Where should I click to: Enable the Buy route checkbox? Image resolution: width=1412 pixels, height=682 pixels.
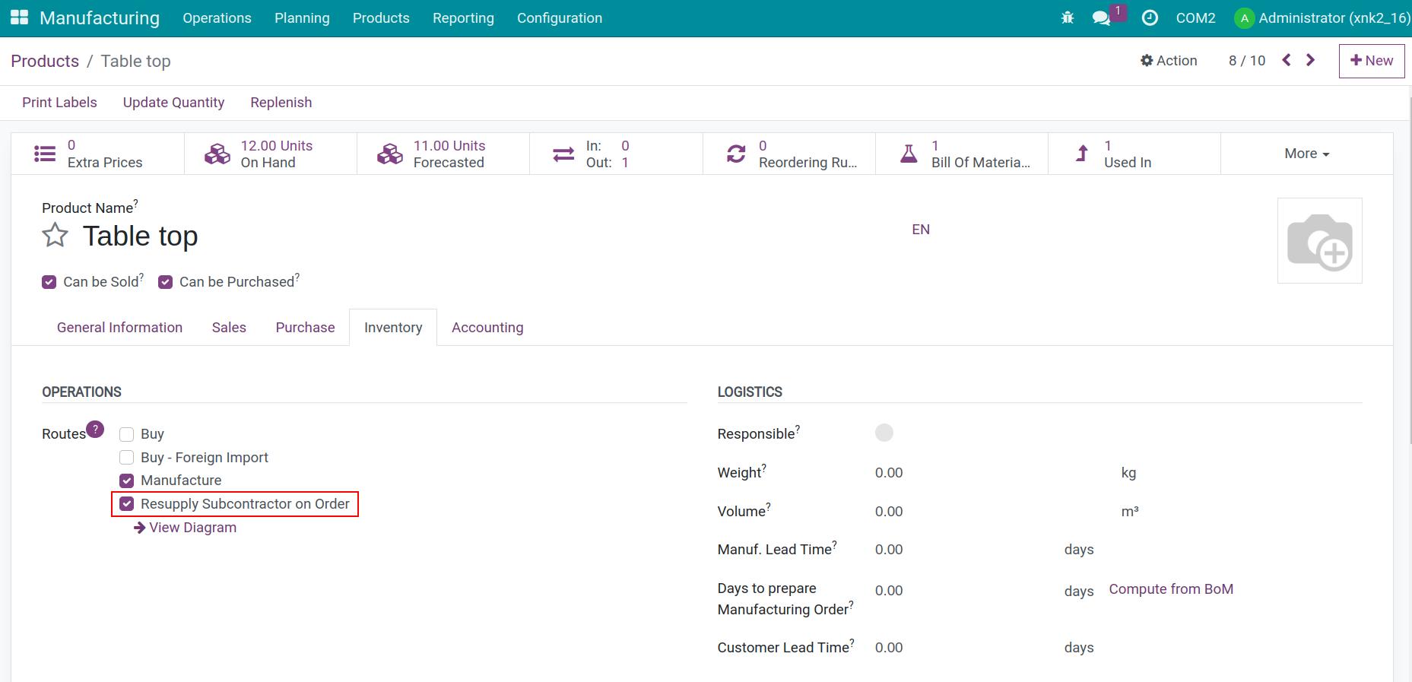(x=127, y=434)
